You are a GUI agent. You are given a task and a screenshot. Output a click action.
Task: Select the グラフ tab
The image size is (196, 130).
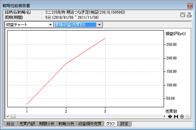[x=110, y=124]
